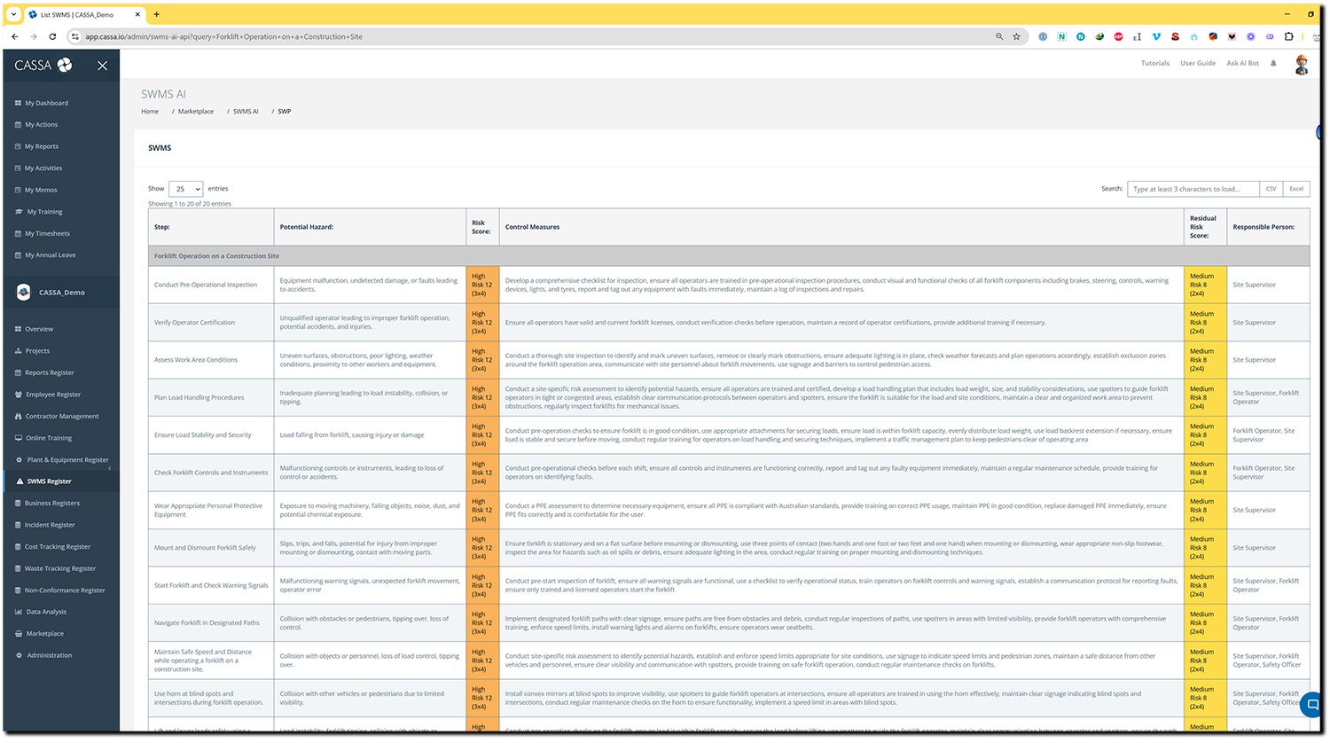Close the List SWMS browser tab

click(x=137, y=14)
